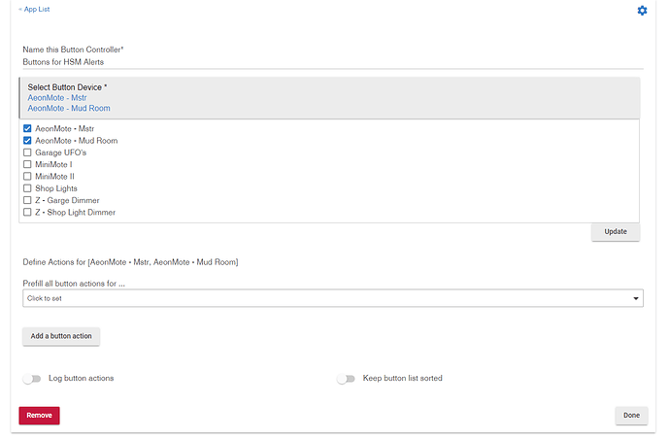Check Z - Garge Dimmer device

click(27, 200)
